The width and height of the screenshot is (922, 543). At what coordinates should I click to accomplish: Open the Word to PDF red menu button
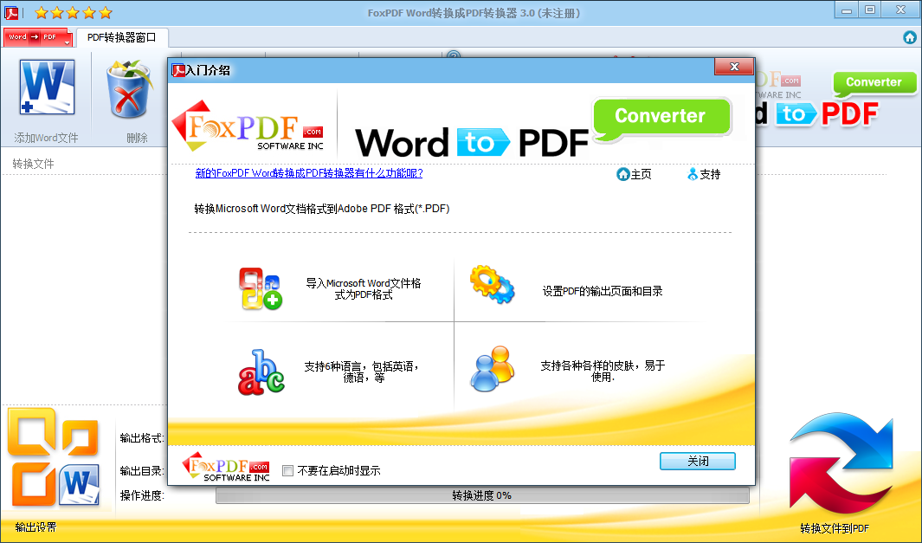click(37, 37)
